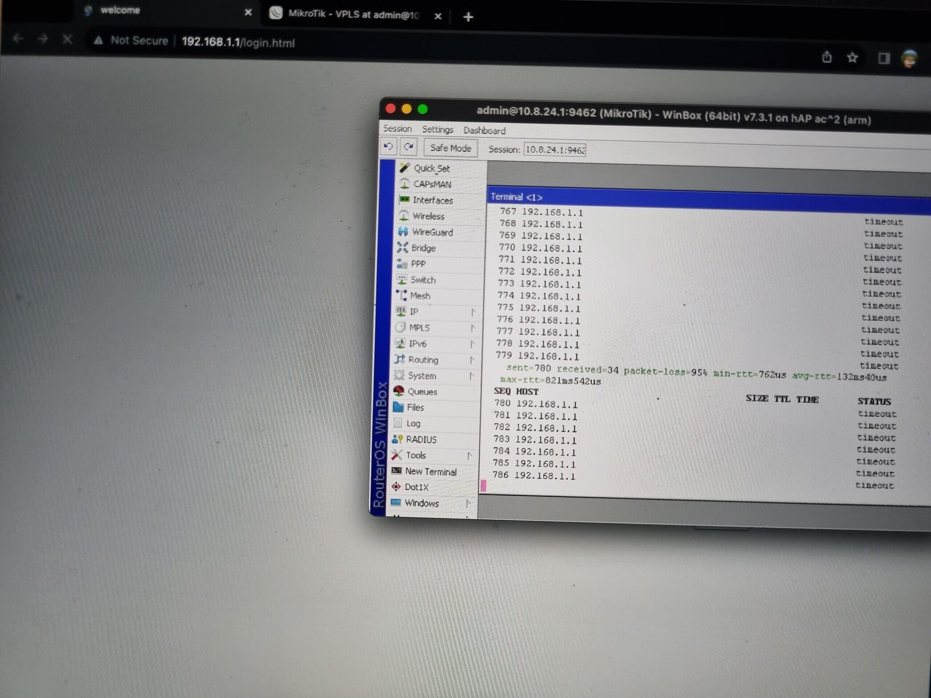The width and height of the screenshot is (931, 698).
Task: Switch to the welcome browser tab
Action: pyautogui.click(x=120, y=10)
